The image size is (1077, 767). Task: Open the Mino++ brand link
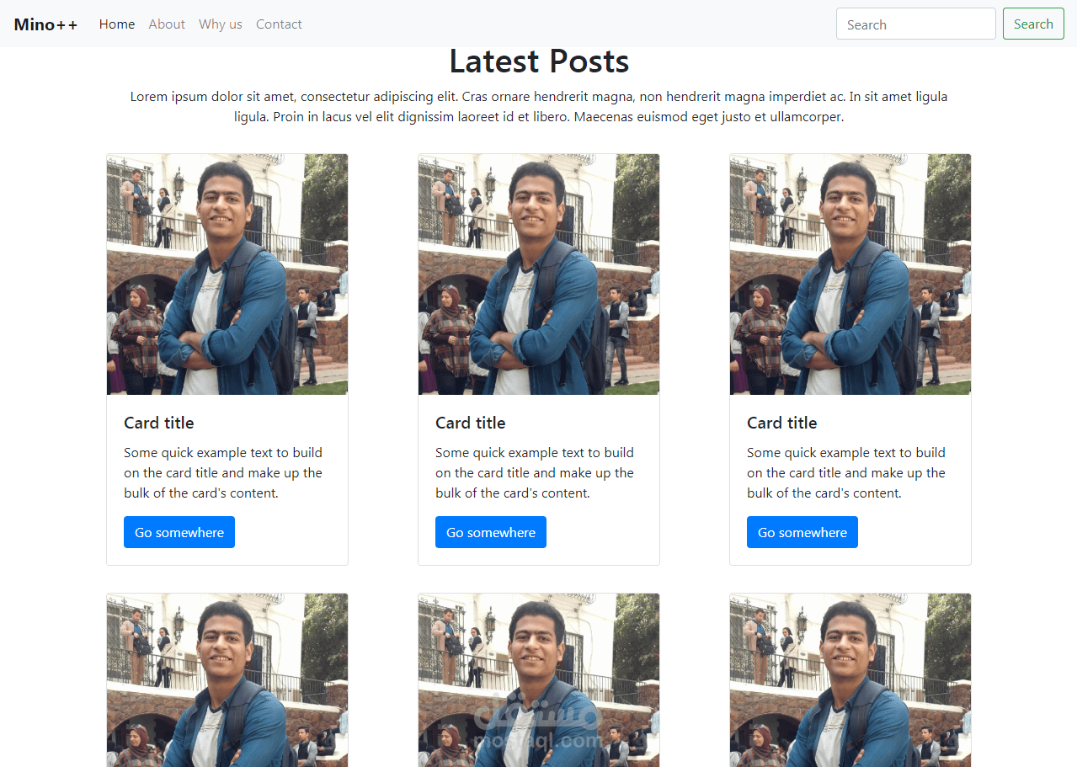pyautogui.click(x=45, y=24)
